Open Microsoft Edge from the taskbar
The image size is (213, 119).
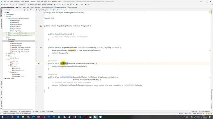point(33,117)
